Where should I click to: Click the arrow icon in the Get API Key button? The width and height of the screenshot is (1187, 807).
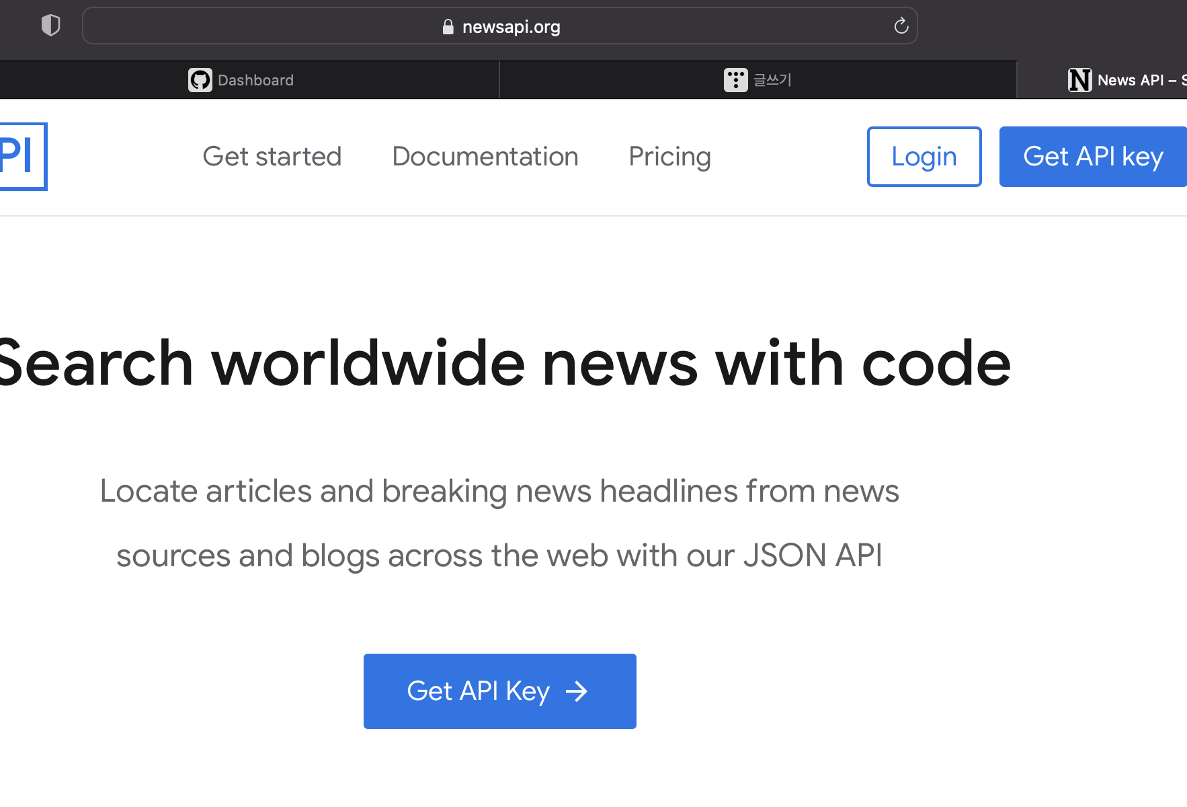click(x=577, y=691)
